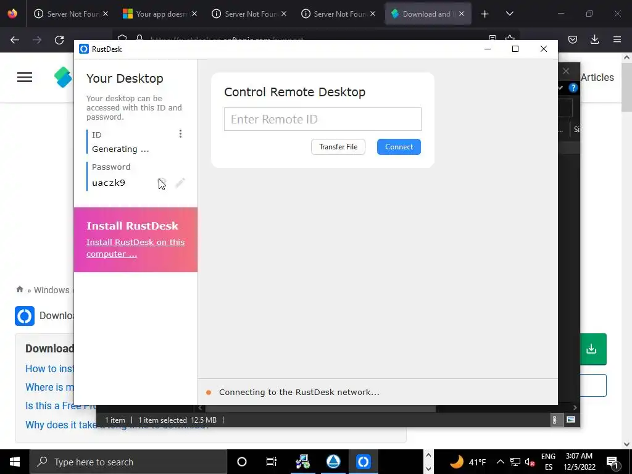The height and width of the screenshot is (474, 632).
Task: Open a new browser tab
Action: point(484,14)
